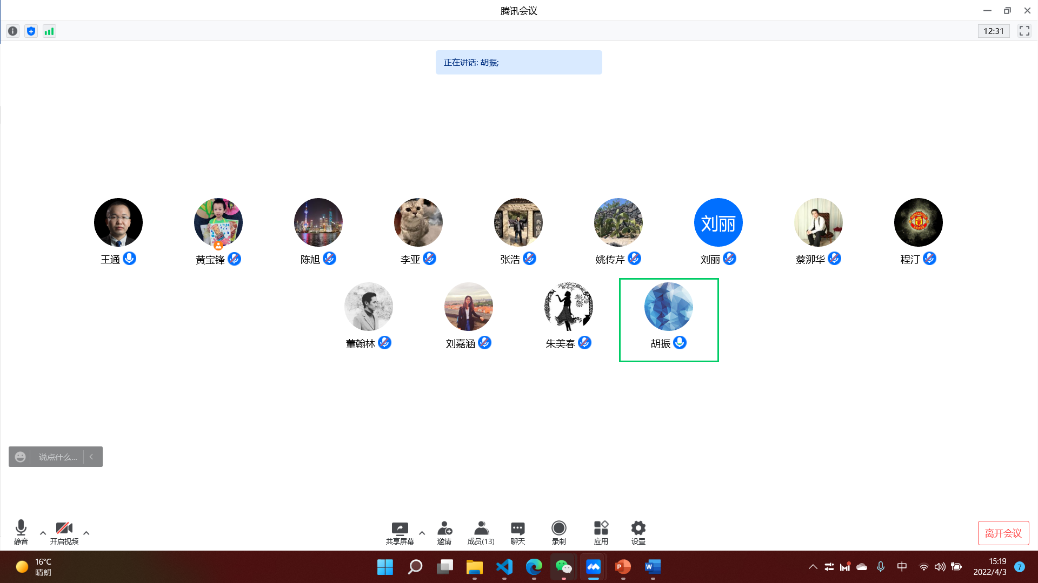Open the 设置 settings gear
This screenshot has width=1038, height=583.
pyautogui.click(x=638, y=533)
